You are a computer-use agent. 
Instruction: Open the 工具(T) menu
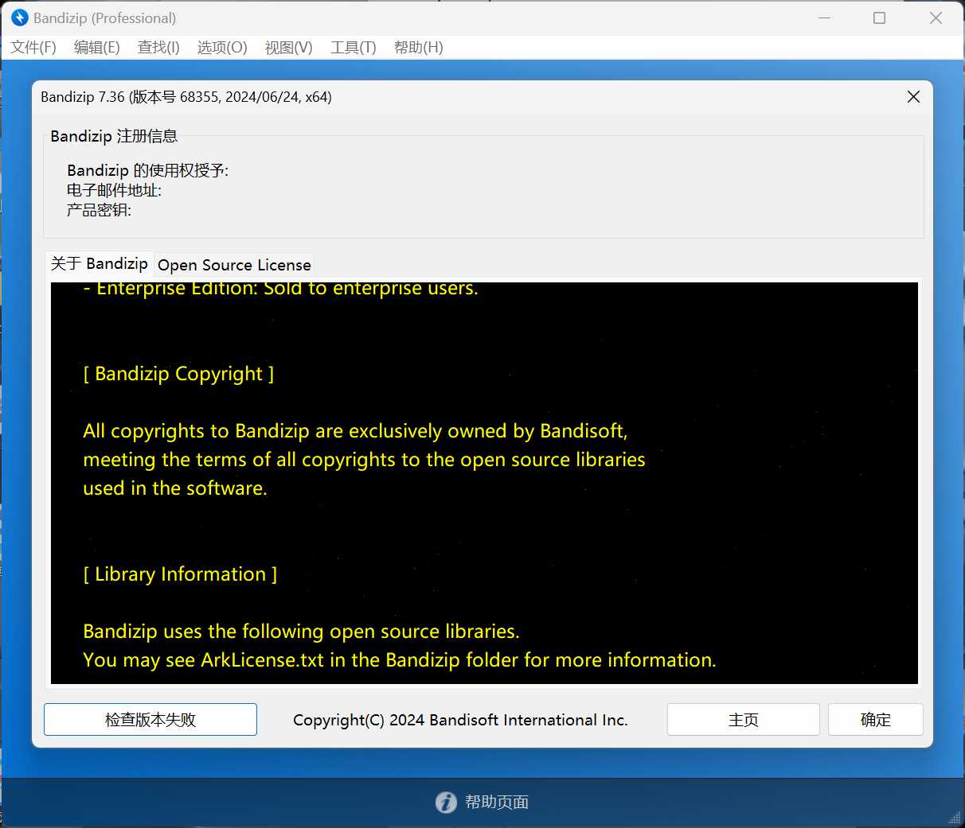tap(354, 47)
